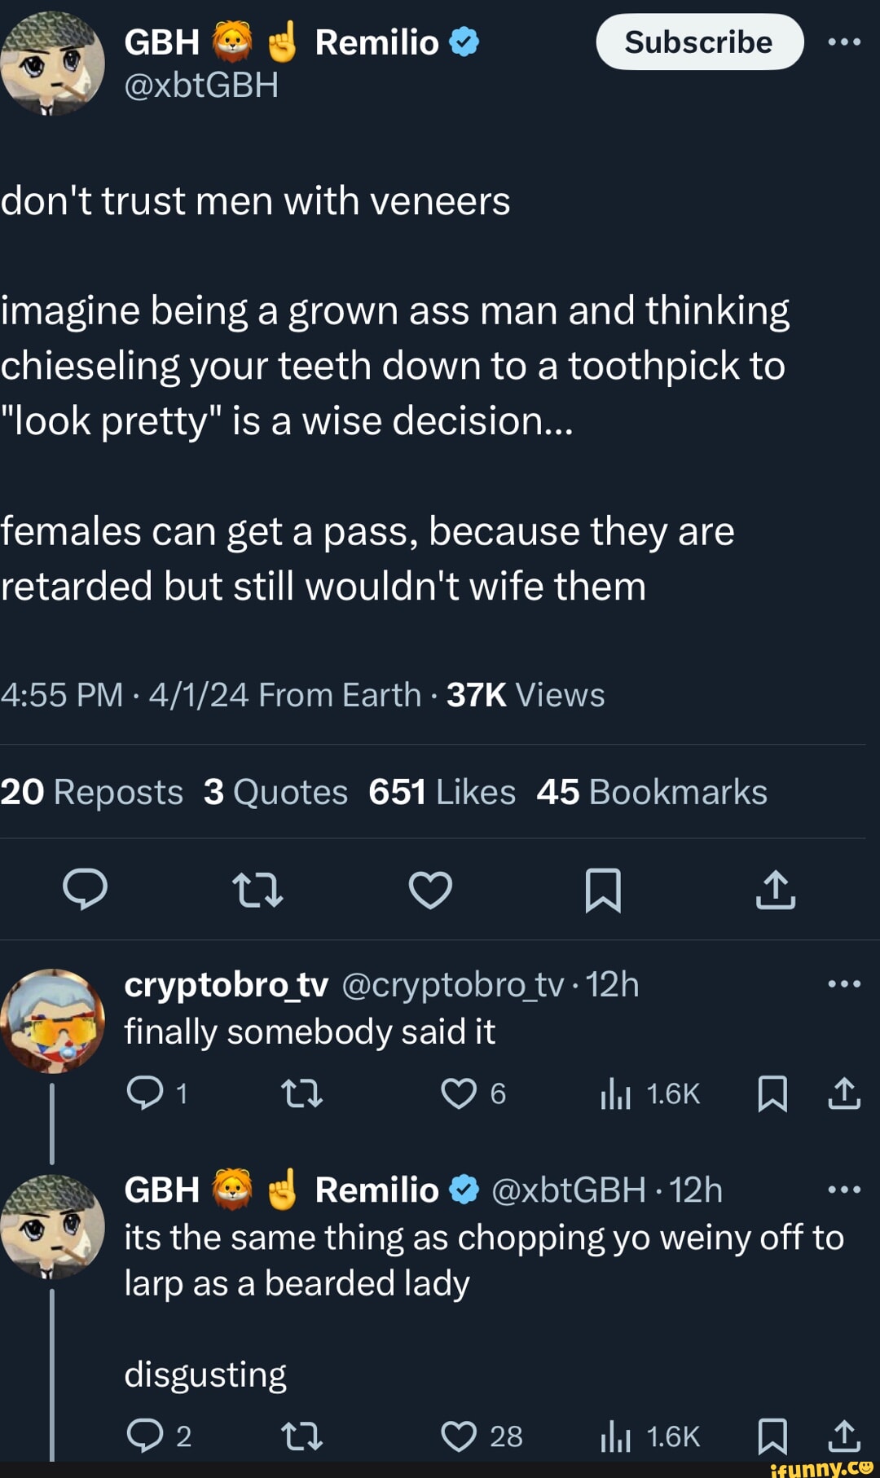This screenshot has height=1478, width=880.
Task: Click GBH's verified badge
Action: pos(463,41)
